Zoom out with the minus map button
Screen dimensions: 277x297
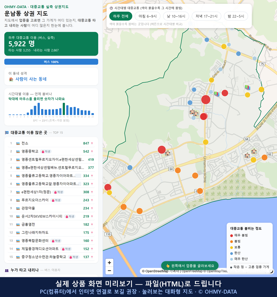(x=109, y=270)
